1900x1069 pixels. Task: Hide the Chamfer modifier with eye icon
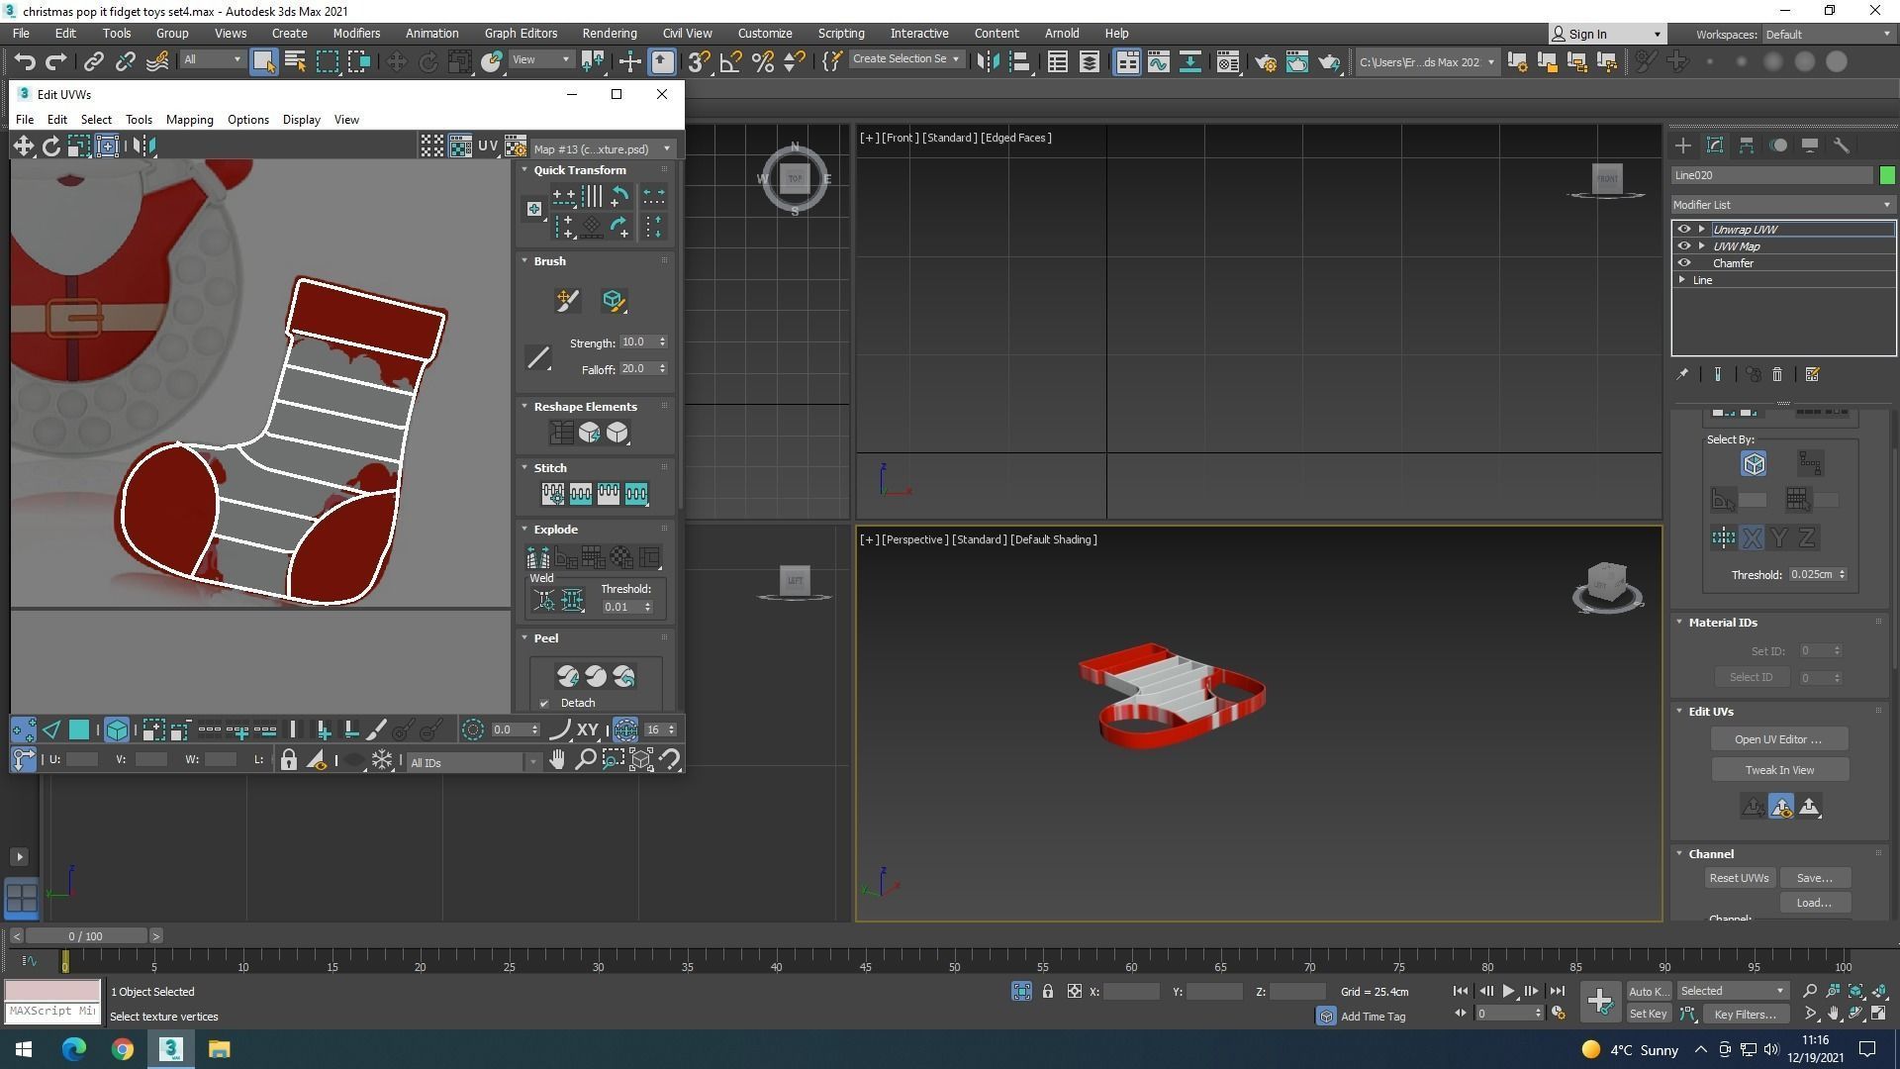pos(1683,263)
